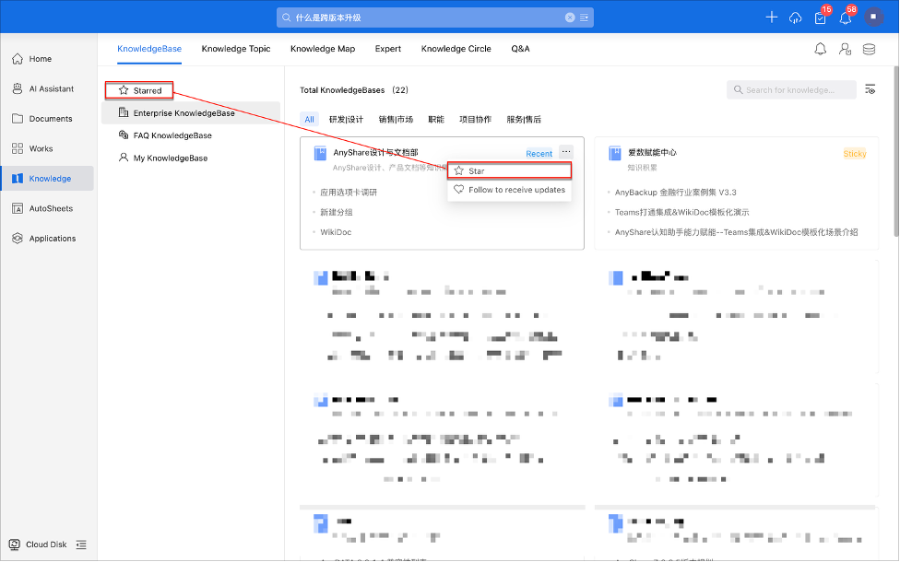Open the notification bell with 56 badge
Image resolution: width=900 pixels, height=562 pixels.
[845, 18]
